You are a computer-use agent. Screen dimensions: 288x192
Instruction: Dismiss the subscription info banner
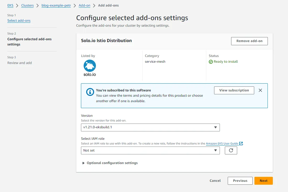click(x=260, y=90)
